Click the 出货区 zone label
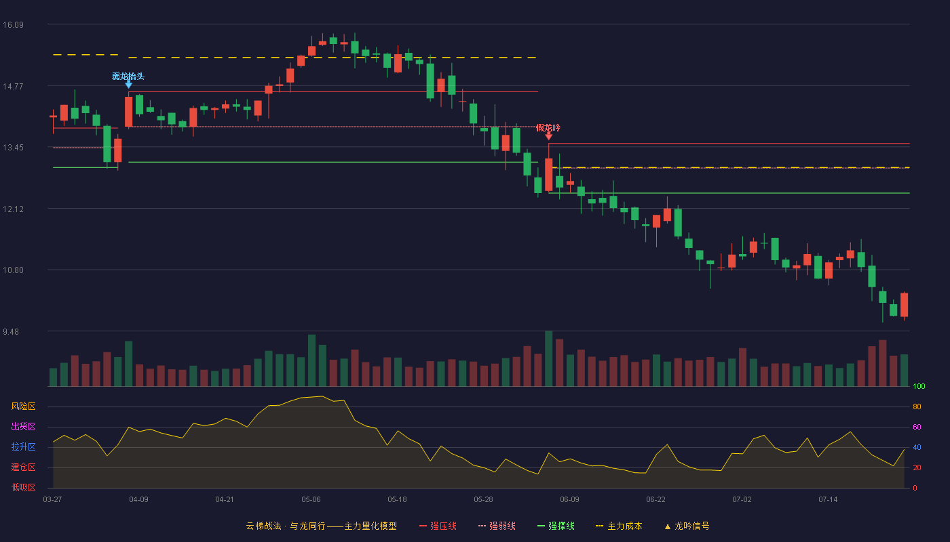Screen dimensions: 950x542 23,427
